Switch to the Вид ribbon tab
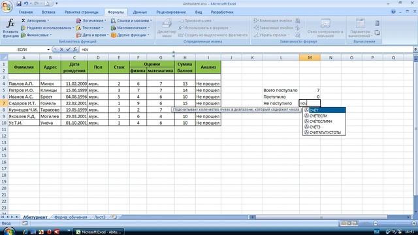The height and width of the screenshot is (235, 418). (x=199, y=12)
